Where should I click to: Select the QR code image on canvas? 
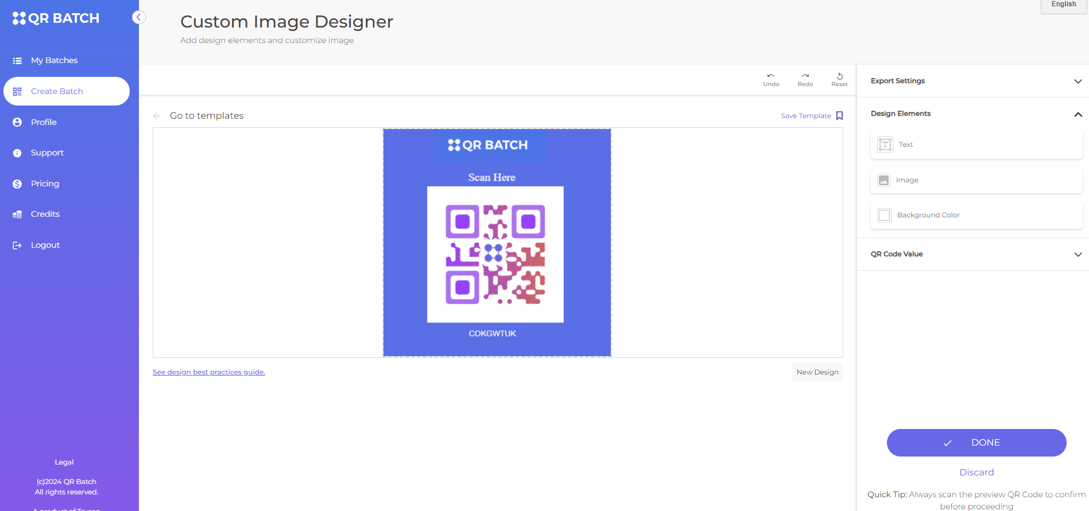coord(495,255)
